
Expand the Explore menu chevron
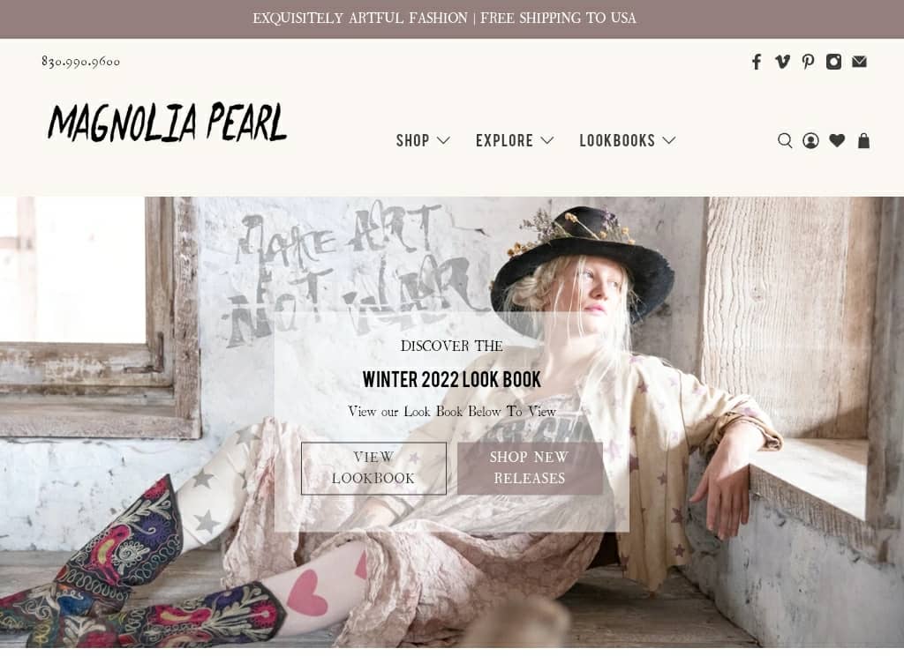click(547, 140)
